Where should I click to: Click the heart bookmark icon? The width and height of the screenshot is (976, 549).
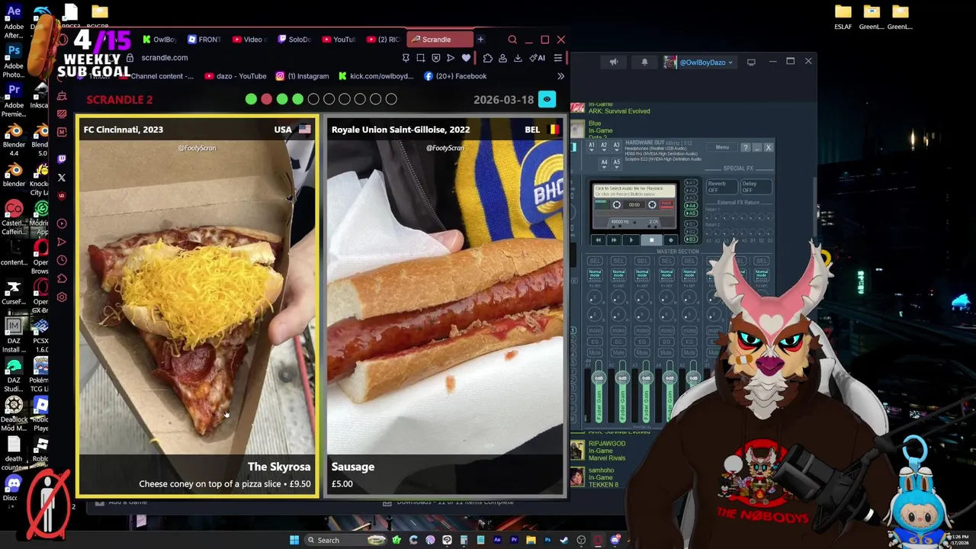click(x=466, y=58)
